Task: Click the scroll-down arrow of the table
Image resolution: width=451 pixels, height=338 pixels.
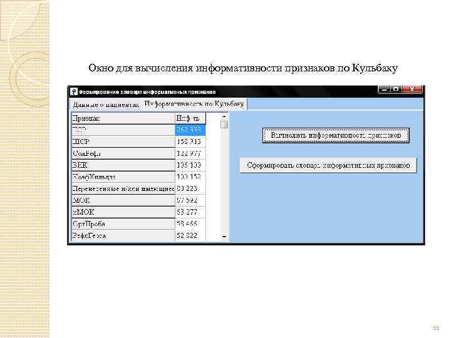Action: pos(224,237)
